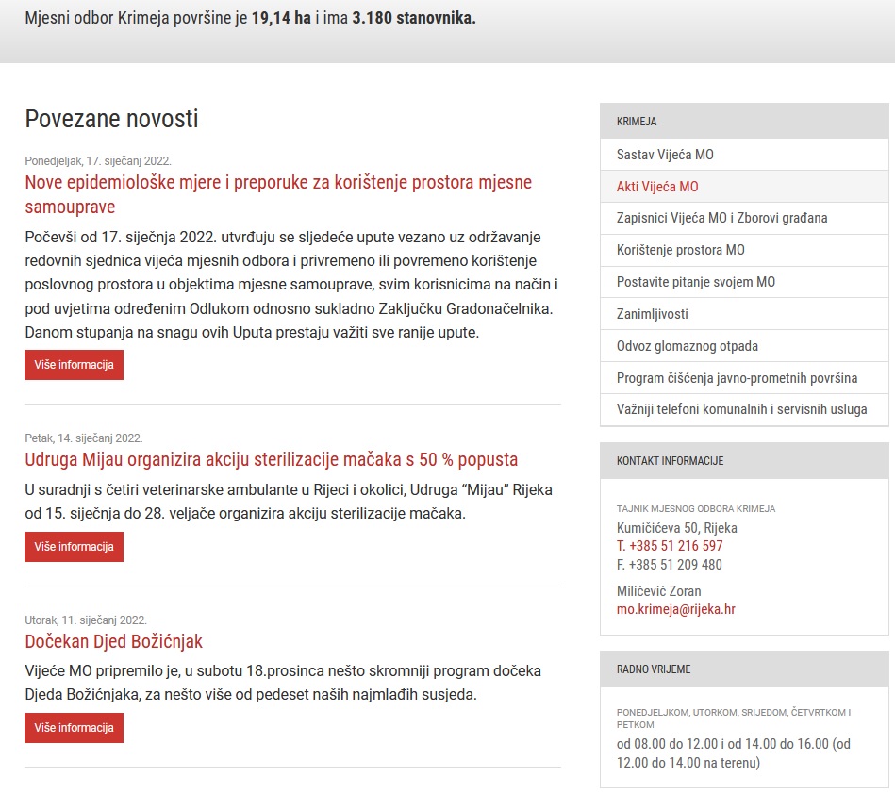895x793 pixels.
Task: Click the mo.krimeja@rijeka.hr email link
Action: tap(675, 609)
